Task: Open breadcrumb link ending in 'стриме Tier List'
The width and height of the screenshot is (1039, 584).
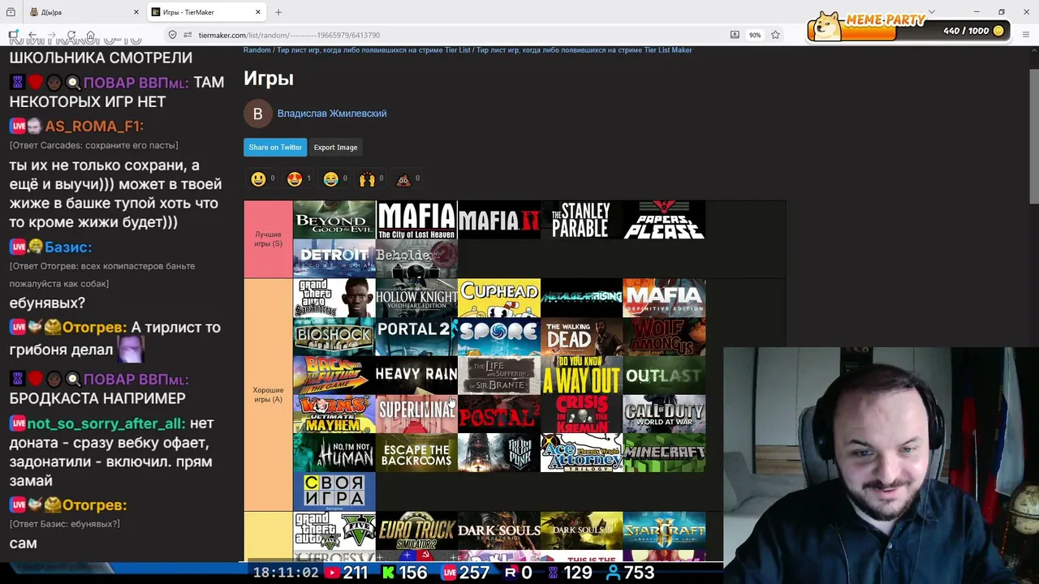Action: tap(374, 50)
